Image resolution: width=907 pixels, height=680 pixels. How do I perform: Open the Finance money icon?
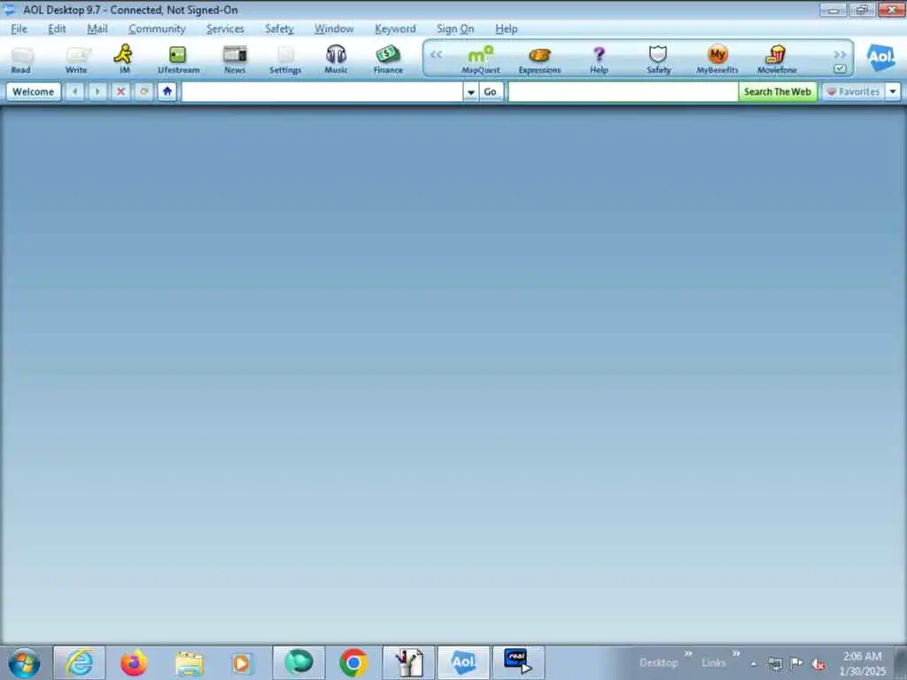point(388,59)
